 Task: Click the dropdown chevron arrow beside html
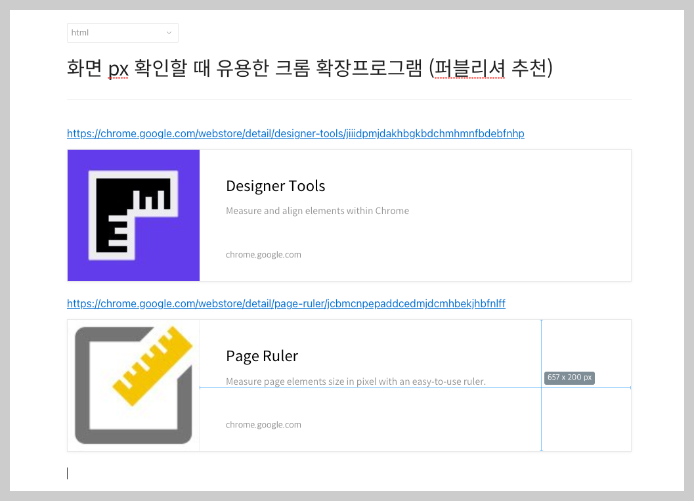coord(169,33)
